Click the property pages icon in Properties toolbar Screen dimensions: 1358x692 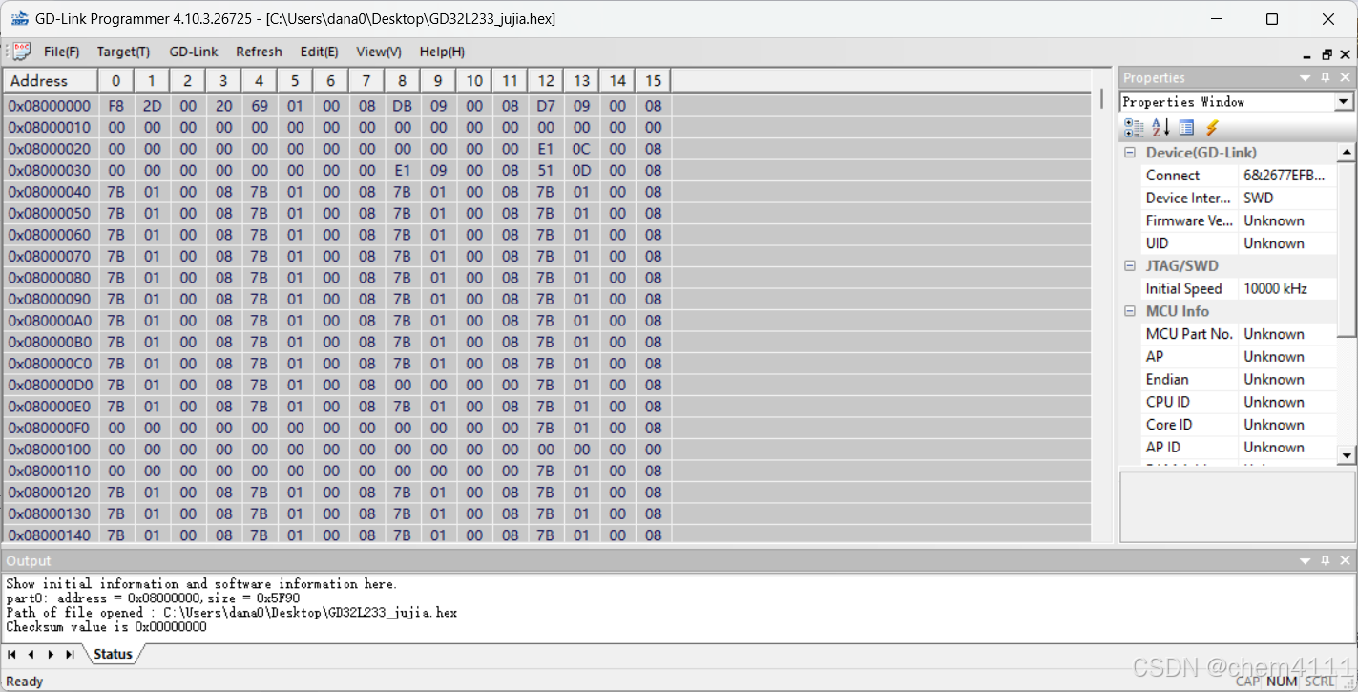click(x=1186, y=127)
